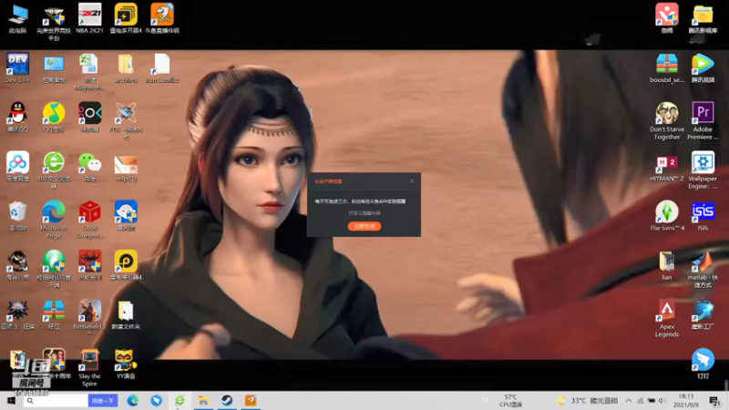Launch Battlefield 1 desktop shortcut
The height and width of the screenshot is (410, 729).
[x=89, y=316]
